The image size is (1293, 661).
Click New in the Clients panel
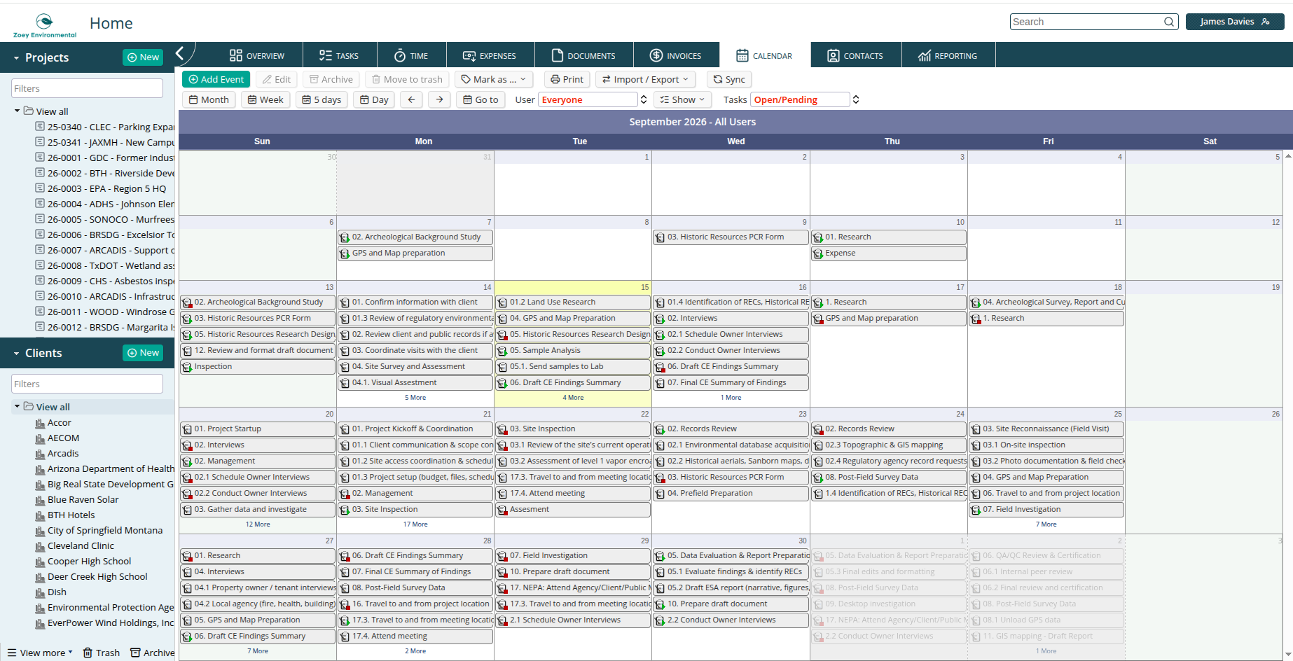tap(143, 353)
